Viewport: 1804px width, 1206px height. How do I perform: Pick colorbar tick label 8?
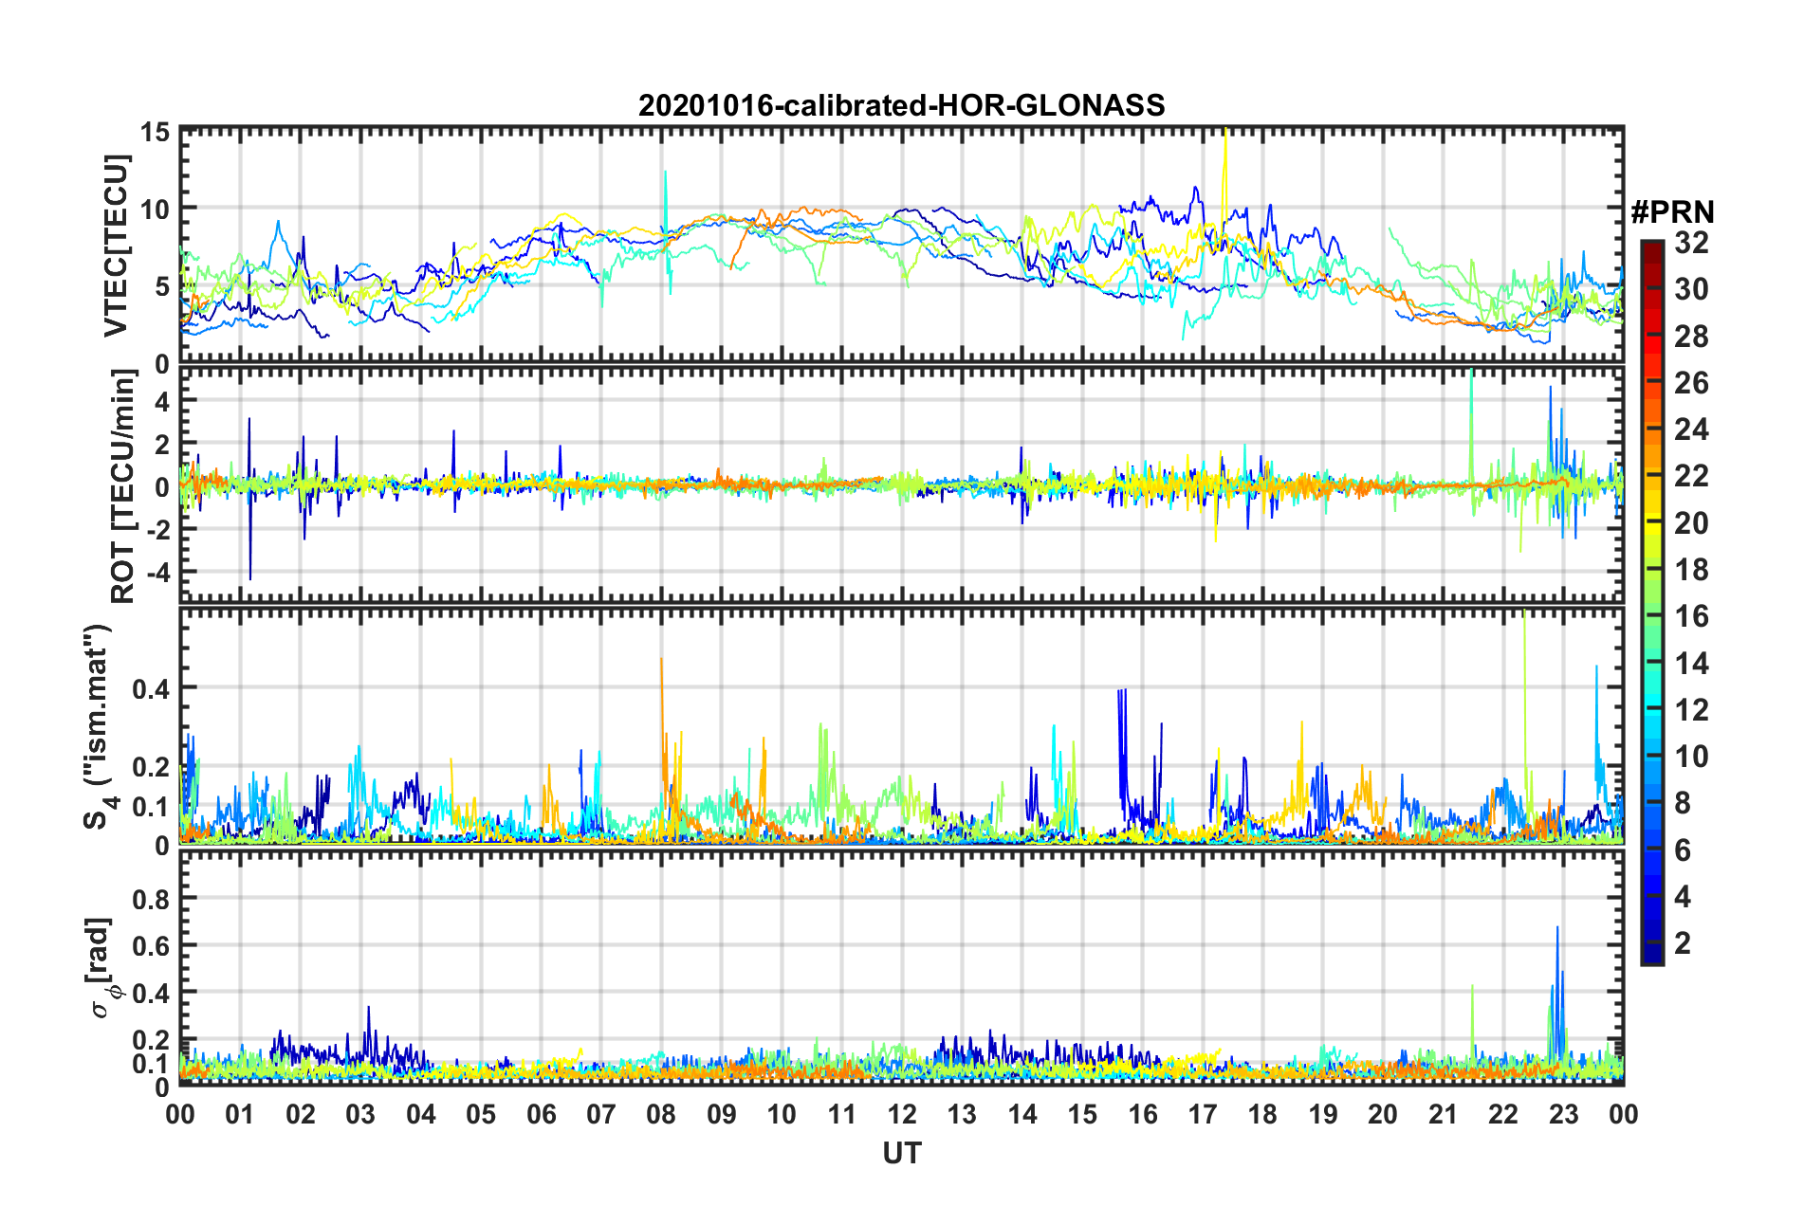(x=1683, y=804)
